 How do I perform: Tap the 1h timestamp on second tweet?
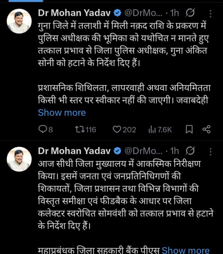point(174,151)
